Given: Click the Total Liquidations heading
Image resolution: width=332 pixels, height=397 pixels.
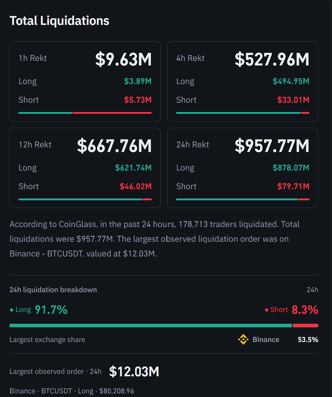Looking at the screenshot, I should pyautogui.click(x=59, y=21).
